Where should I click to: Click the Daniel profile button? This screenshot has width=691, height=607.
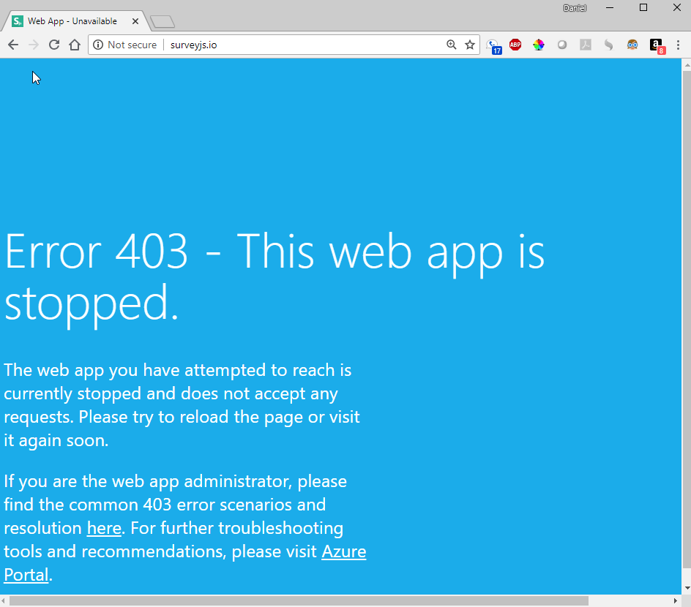pyautogui.click(x=575, y=8)
